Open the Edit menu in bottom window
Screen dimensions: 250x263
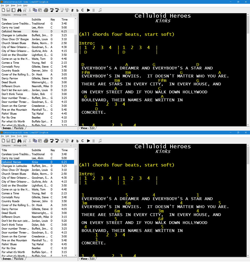pyautogui.click(x=7, y=136)
